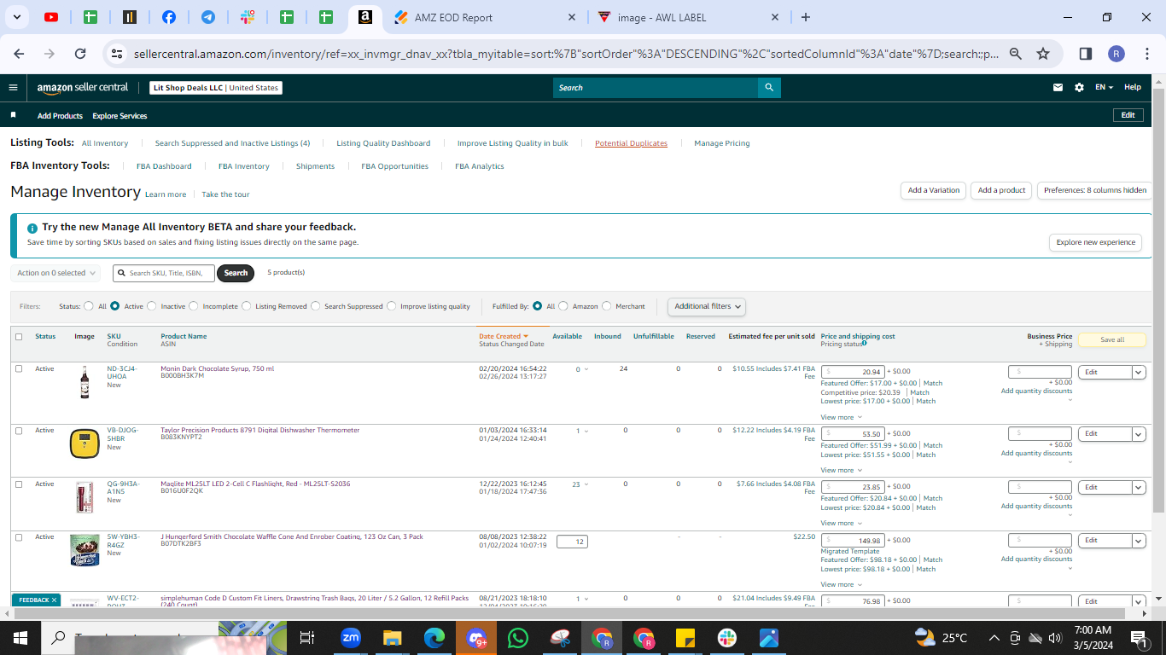1166x655 pixels.
Task: Open the Windows Start menu
Action: 19,637
